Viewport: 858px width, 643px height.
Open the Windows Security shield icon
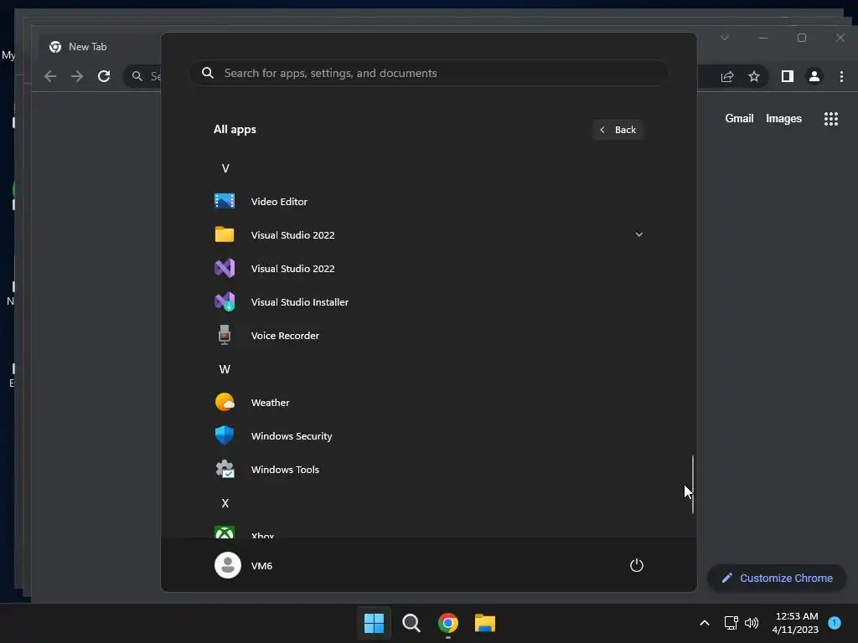(225, 435)
